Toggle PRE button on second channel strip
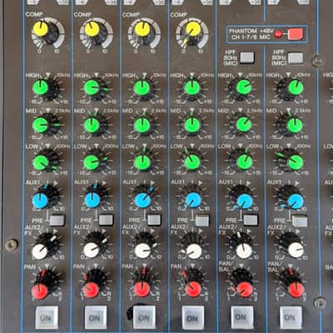This screenshot has width=333, height=333. [x=107, y=220]
